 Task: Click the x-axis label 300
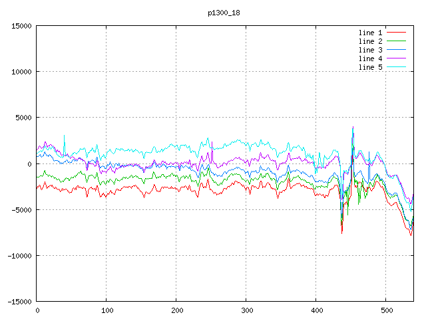(247, 310)
